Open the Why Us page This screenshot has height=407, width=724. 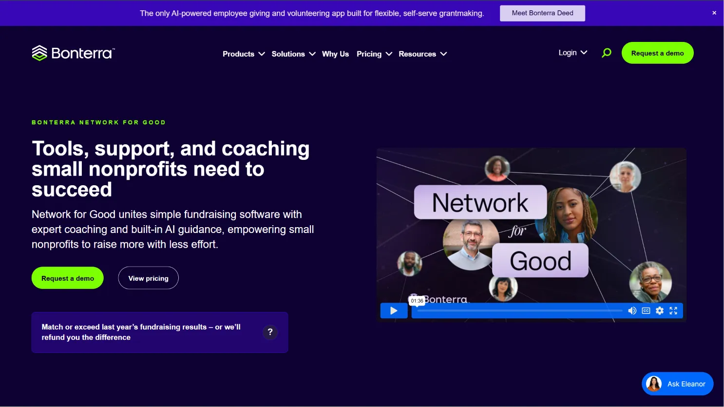tap(335, 54)
